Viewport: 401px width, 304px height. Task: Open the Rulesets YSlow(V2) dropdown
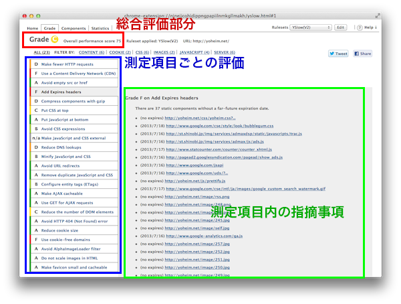pyautogui.click(x=311, y=27)
